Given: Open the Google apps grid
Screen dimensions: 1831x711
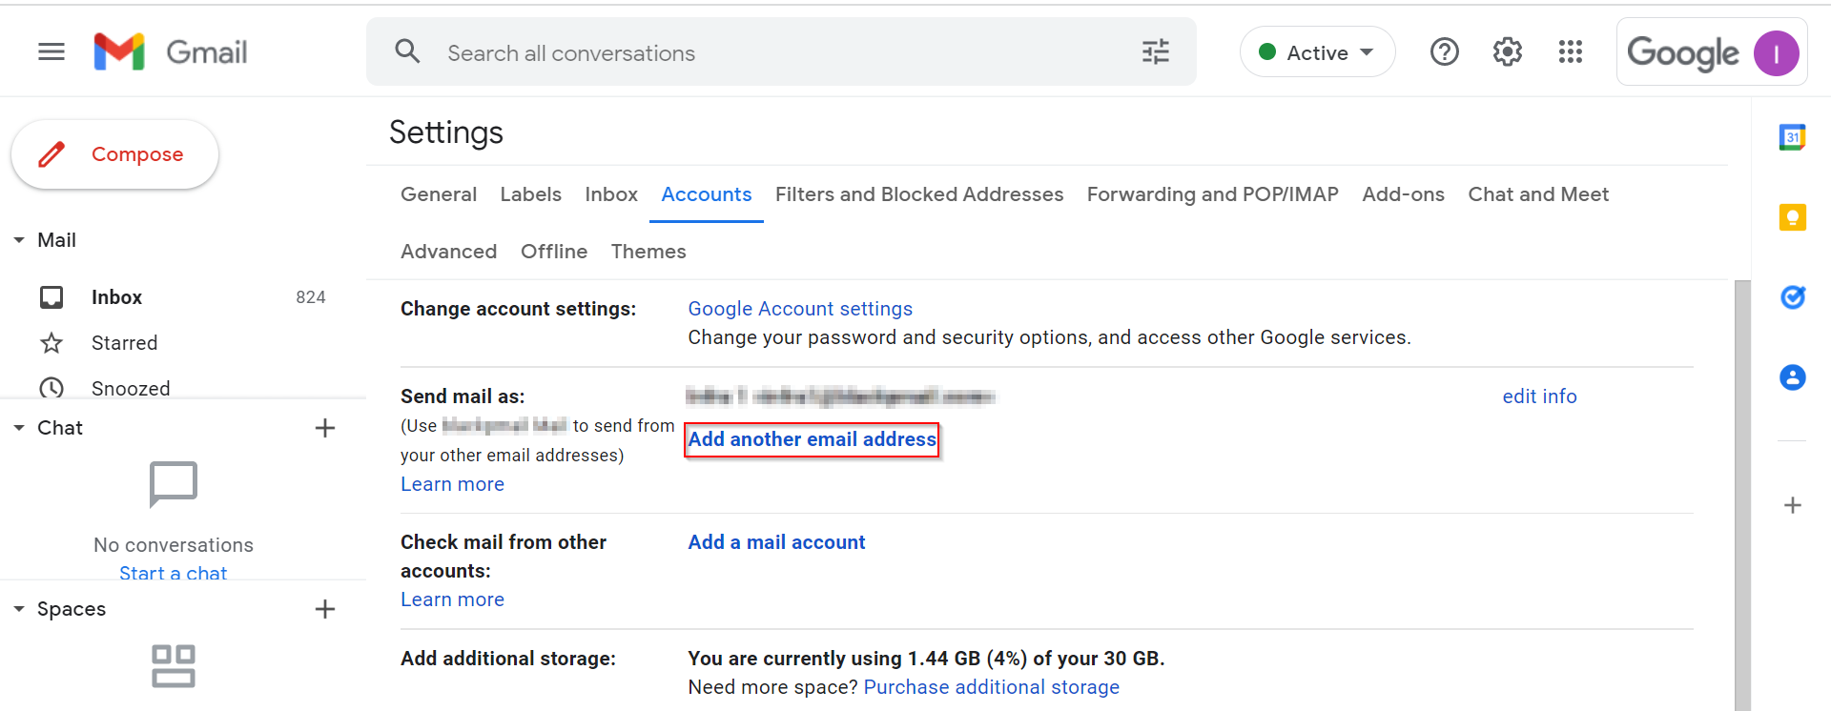Looking at the screenshot, I should pyautogui.click(x=1570, y=51).
